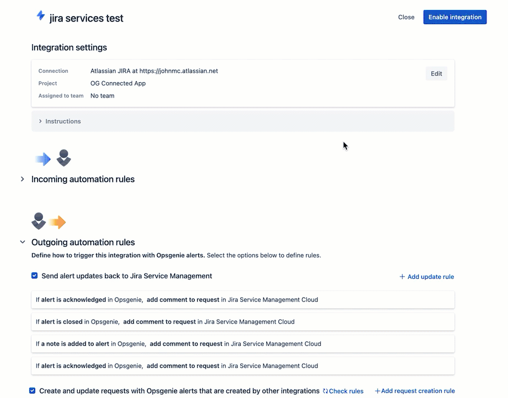Click the Enable integration button
The width and height of the screenshot is (508, 398).
455,17
